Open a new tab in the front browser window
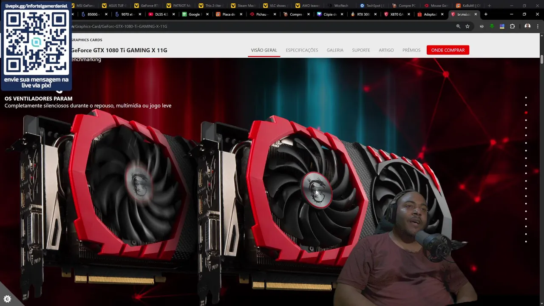The height and width of the screenshot is (306, 544). pyautogui.click(x=486, y=14)
